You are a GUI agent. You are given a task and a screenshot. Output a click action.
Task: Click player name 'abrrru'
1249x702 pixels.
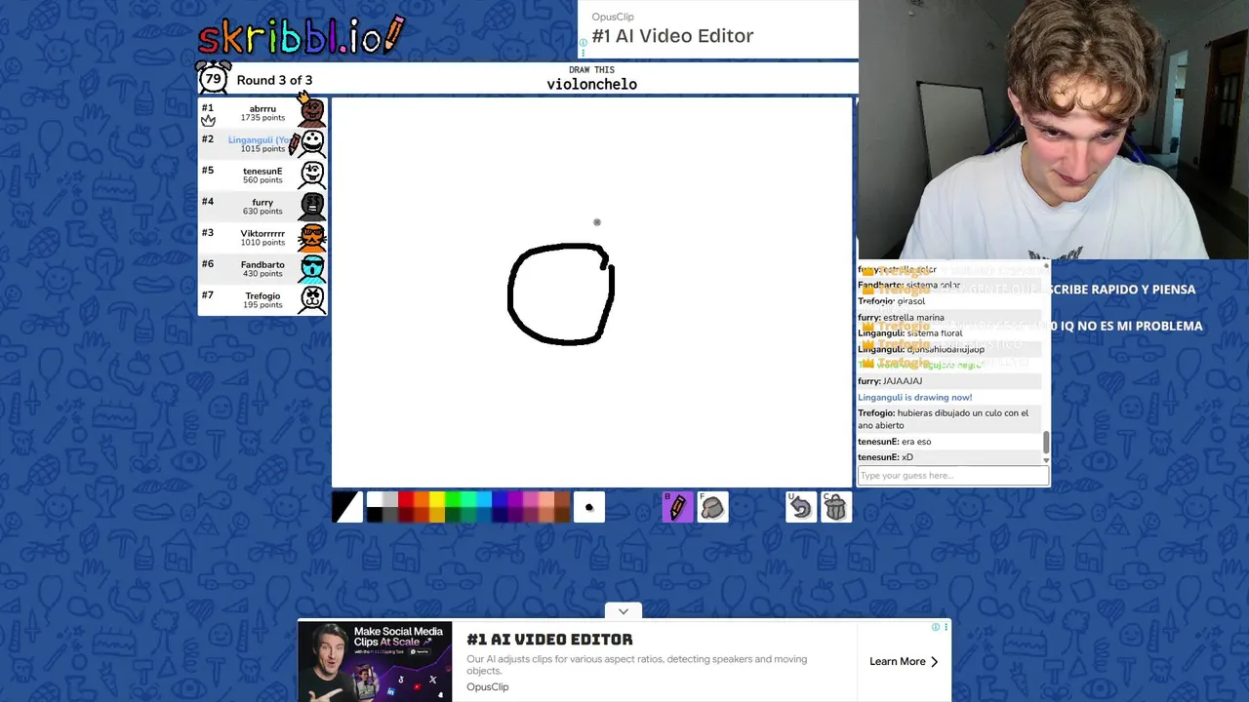tap(262, 109)
